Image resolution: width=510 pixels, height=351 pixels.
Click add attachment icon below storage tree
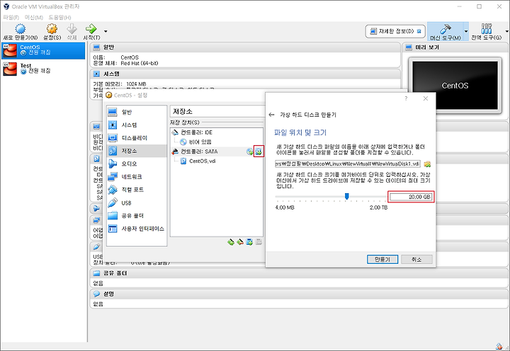click(x=249, y=242)
